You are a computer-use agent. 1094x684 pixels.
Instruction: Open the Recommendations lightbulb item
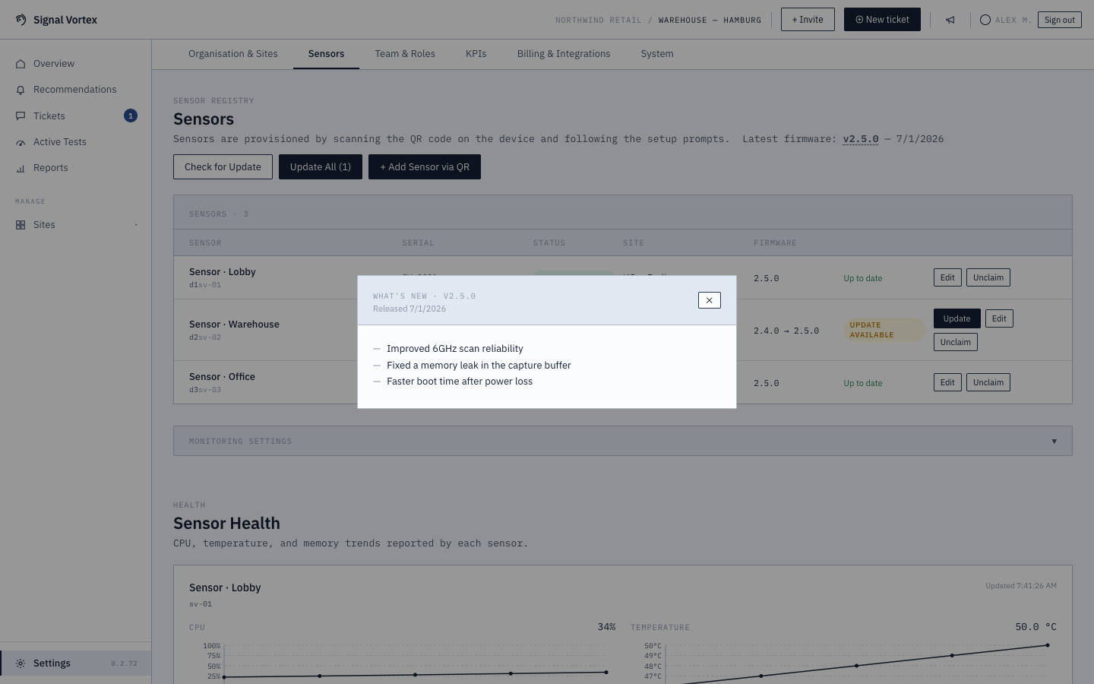75,90
